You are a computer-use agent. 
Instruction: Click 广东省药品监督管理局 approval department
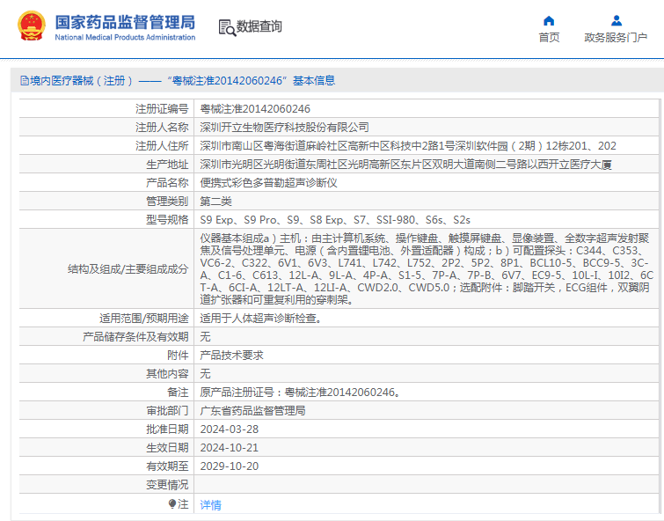252,410
